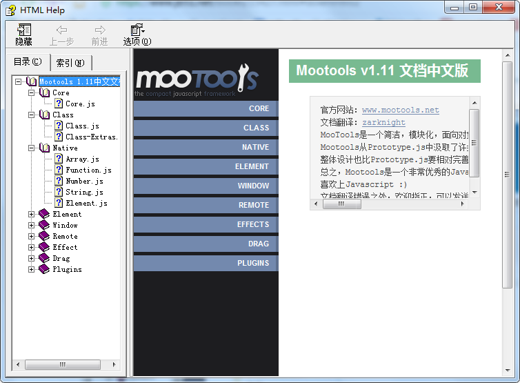Click the EFFECTS navigation button
Image resolution: width=520 pixels, height=383 pixels.
206,224
